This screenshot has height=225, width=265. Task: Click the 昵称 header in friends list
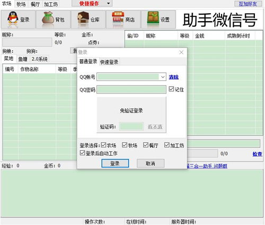[x=161, y=36]
